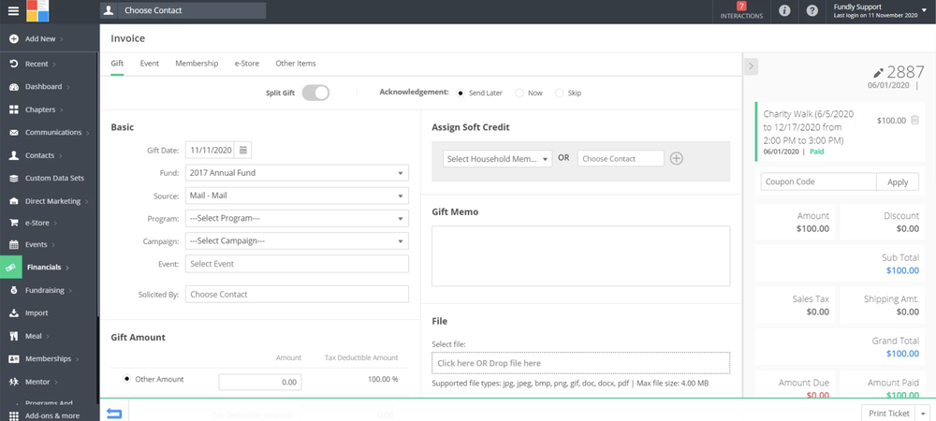Screen dimensions: 936x421
Task: Collapse the right invoice summary panel
Action: click(x=751, y=66)
